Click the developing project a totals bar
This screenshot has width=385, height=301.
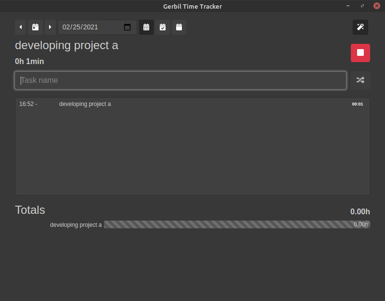pyautogui.click(x=237, y=224)
